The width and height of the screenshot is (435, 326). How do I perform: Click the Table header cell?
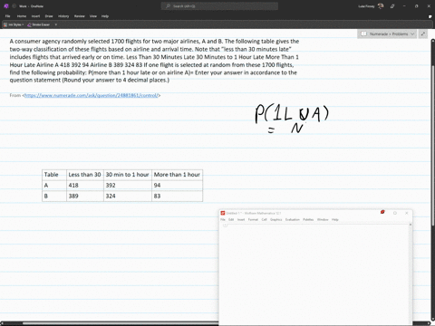(x=54, y=175)
